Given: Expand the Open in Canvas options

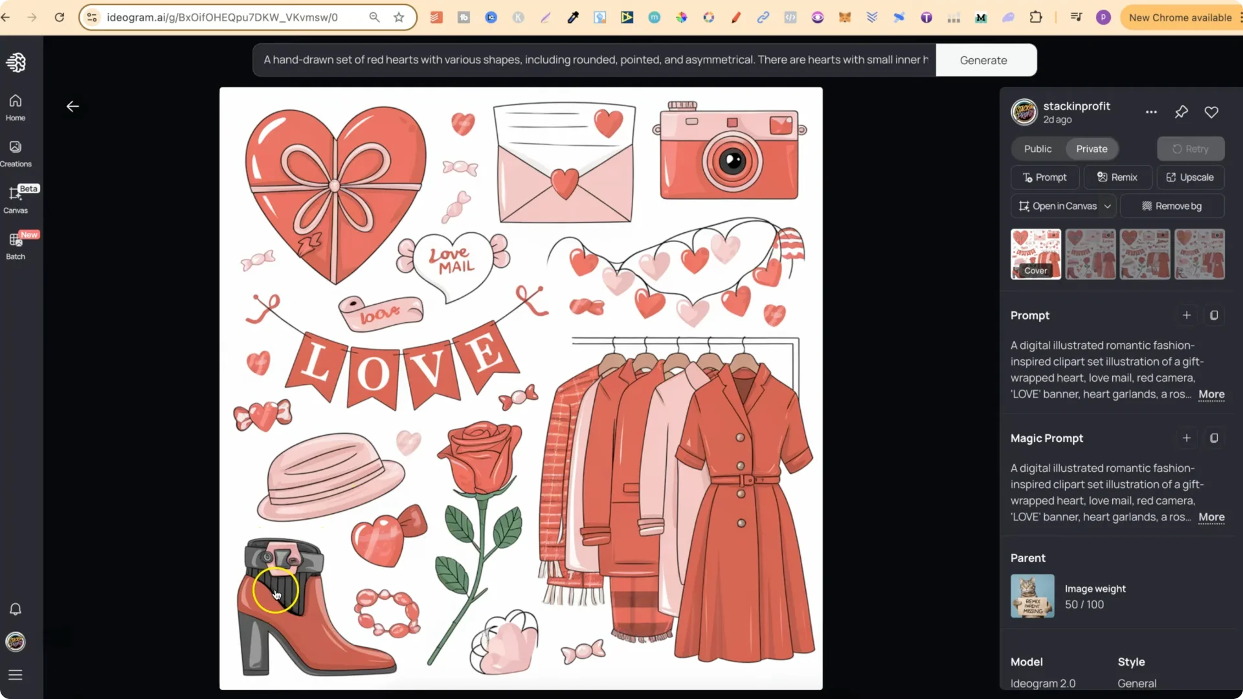Looking at the screenshot, I should click(x=1108, y=206).
